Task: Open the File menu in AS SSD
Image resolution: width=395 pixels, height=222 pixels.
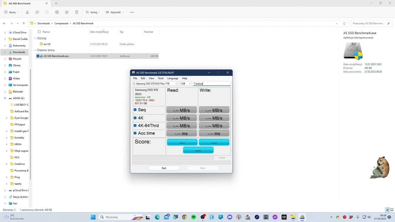Action: click(x=135, y=78)
